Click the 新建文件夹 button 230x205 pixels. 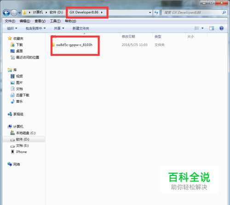pos(81,29)
